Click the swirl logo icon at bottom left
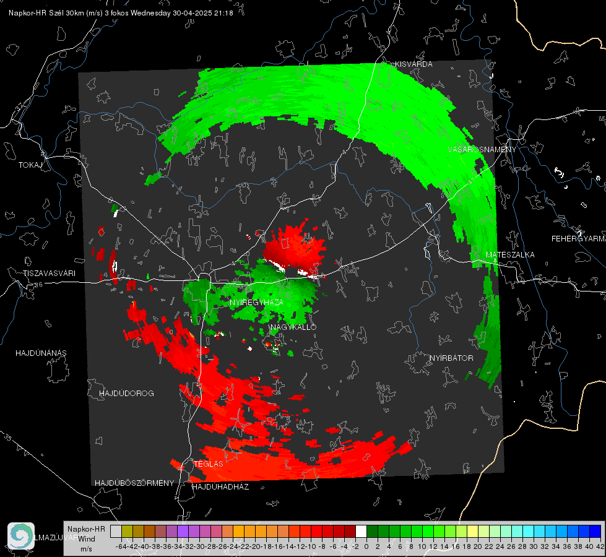Screen dimensions: 606x557 coord(21,536)
